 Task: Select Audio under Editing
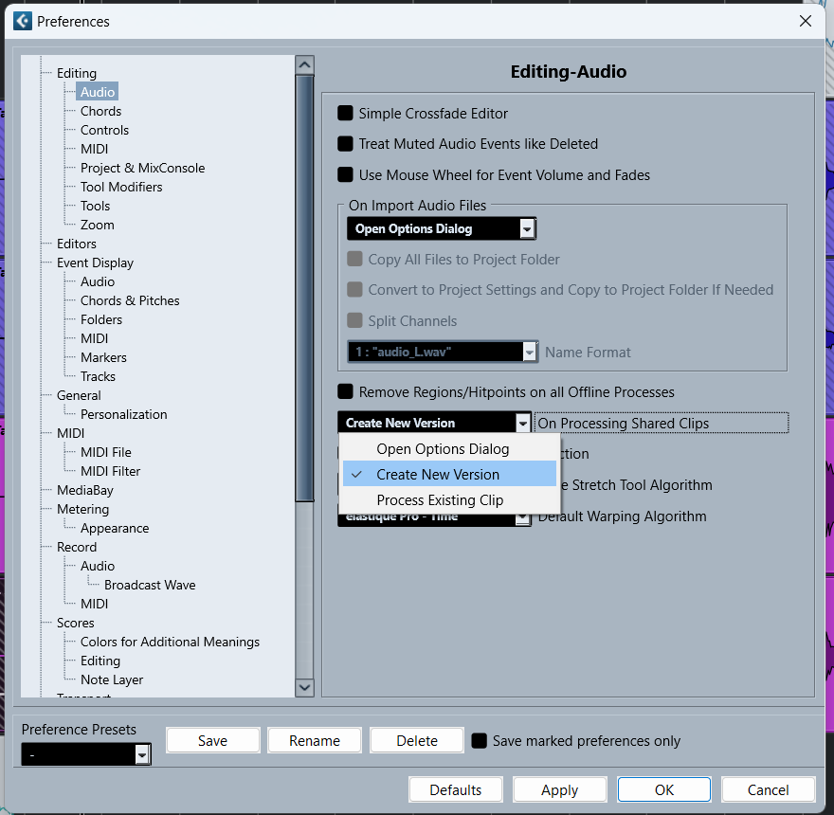tap(98, 92)
